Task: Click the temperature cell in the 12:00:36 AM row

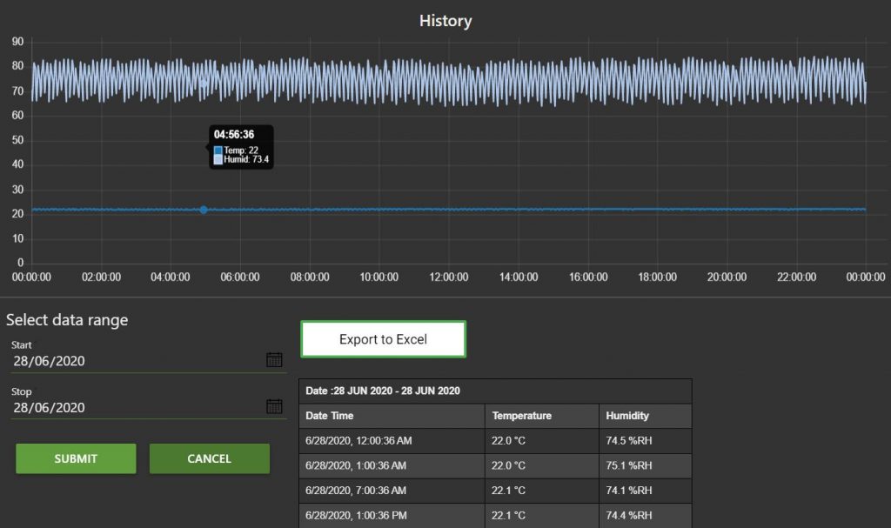Action: point(542,440)
